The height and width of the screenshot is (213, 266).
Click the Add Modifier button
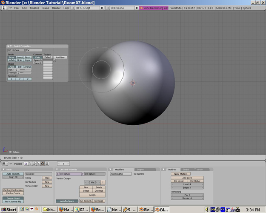(x=121, y=174)
